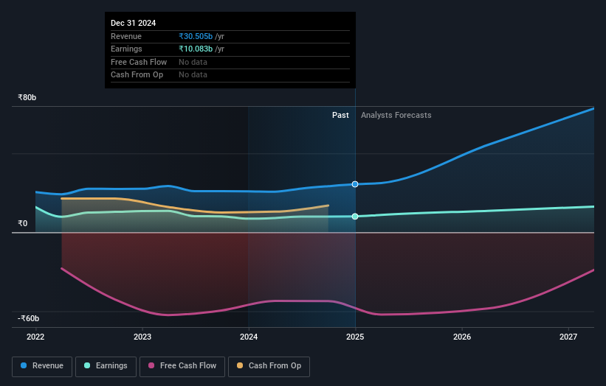
Task: Click the 2022 x-axis label
Action: (35, 337)
